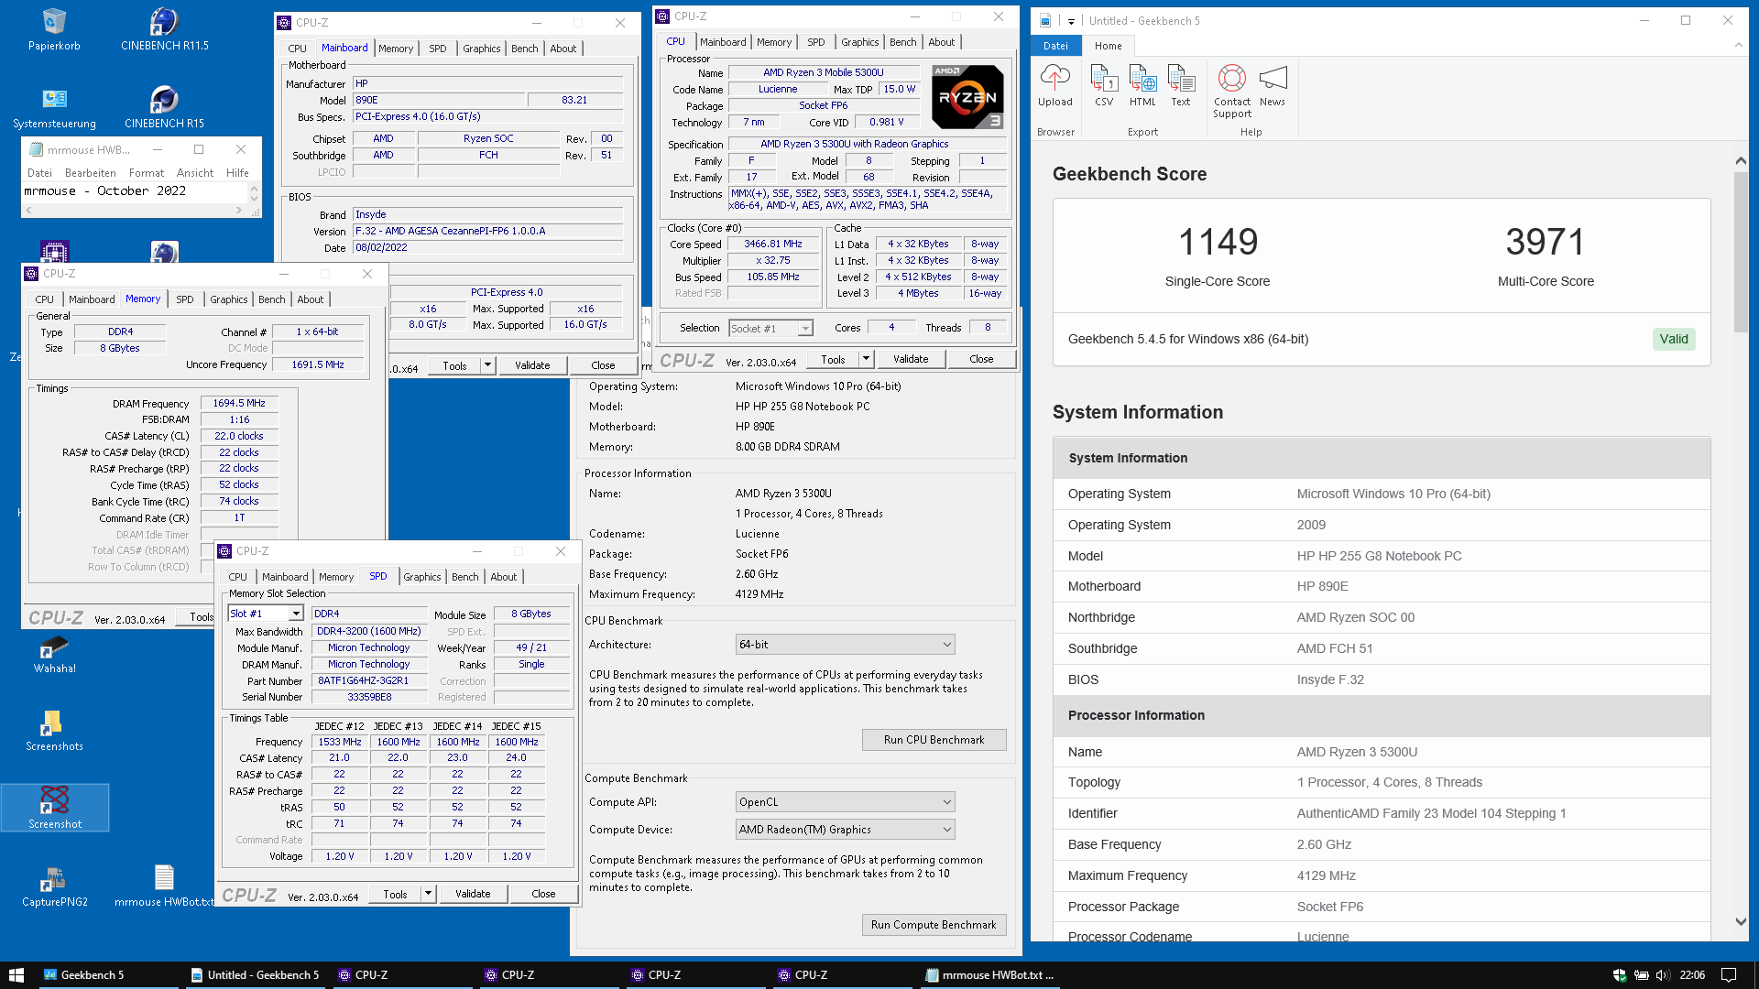Switch to Bench tab in CPU-Z CPU window
Viewport: 1759px width, 989px height.
pyautogui.click(x=902, y=42)
